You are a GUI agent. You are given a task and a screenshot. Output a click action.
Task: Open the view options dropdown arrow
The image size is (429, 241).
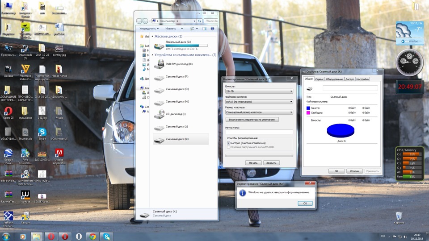197,29
